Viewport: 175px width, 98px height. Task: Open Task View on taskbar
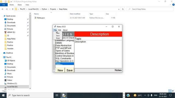(x=57, y=95)
